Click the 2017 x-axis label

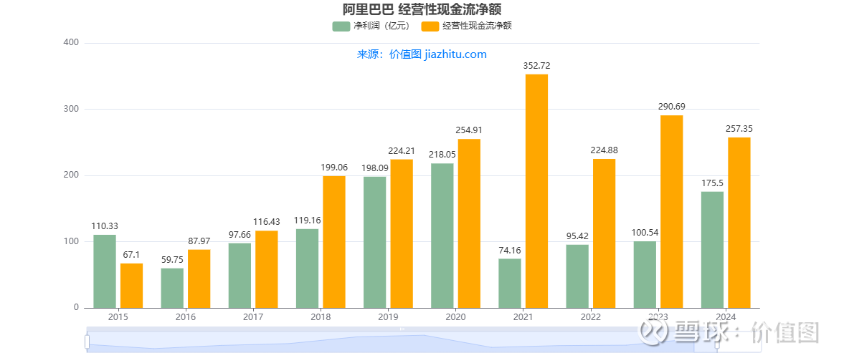253,318
